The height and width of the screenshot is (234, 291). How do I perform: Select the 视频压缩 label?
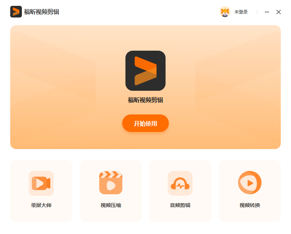[111, 205]
